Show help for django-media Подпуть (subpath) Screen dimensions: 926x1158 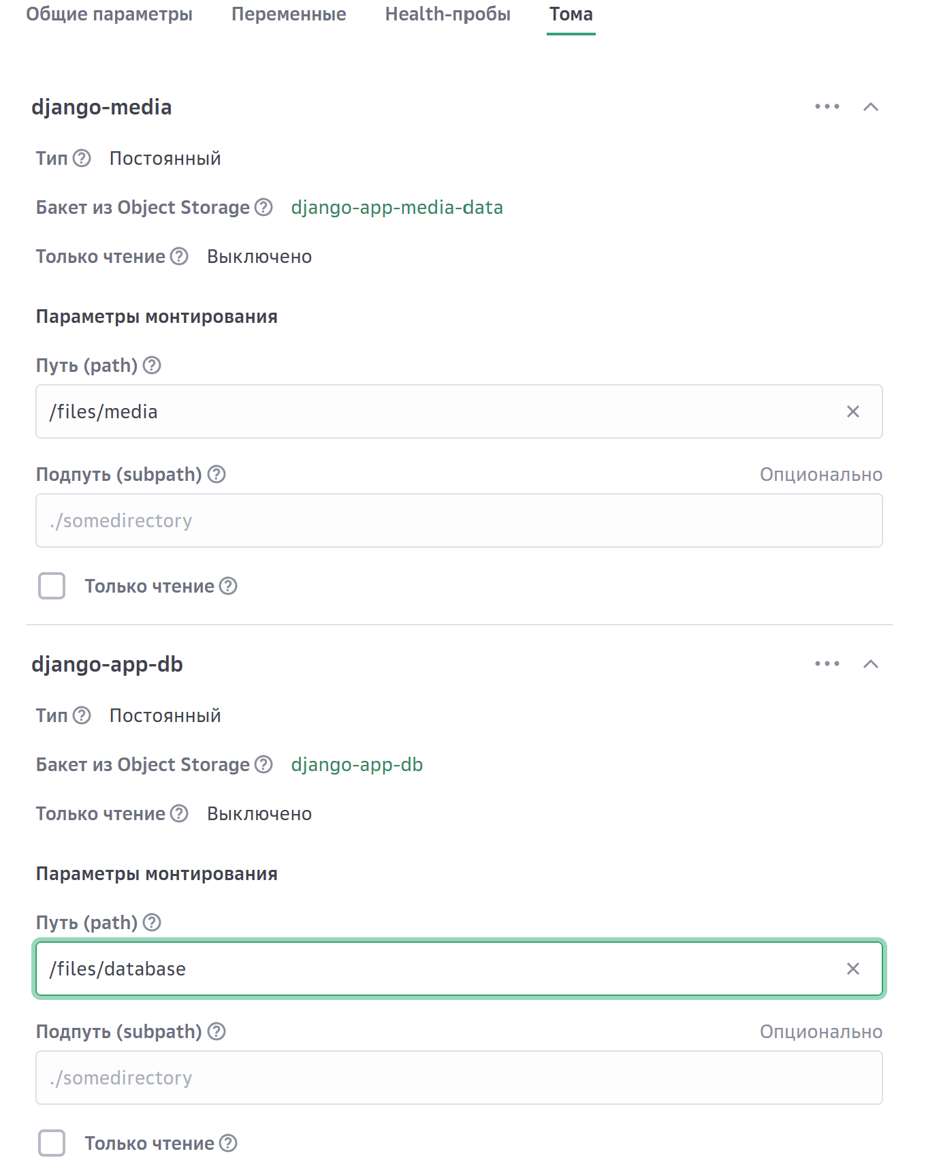tap(217, 475)
